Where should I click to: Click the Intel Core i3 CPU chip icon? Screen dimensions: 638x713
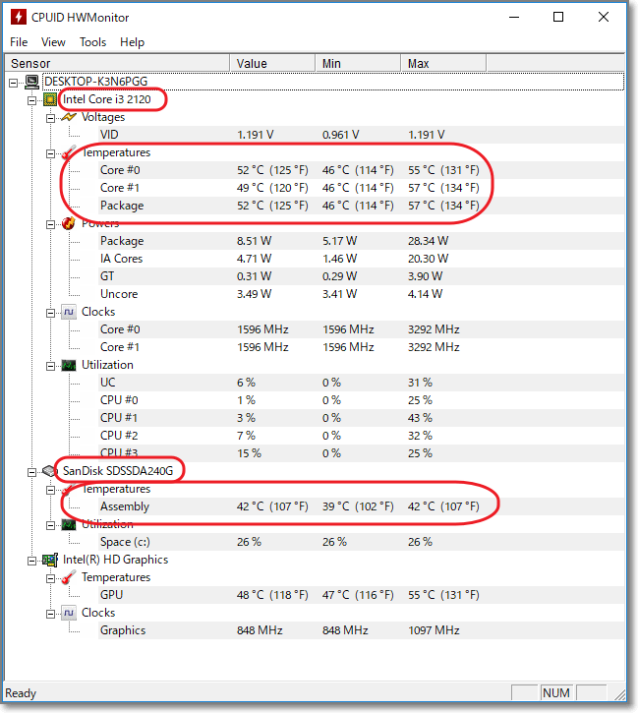click(49, 99)
